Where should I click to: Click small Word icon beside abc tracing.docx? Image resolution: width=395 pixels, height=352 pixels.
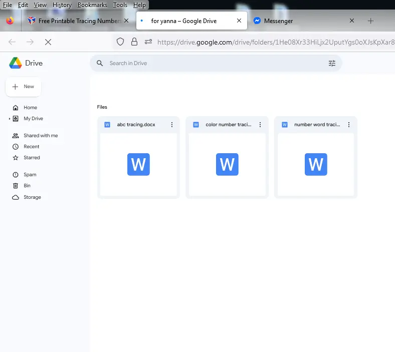tap(107, 125)
